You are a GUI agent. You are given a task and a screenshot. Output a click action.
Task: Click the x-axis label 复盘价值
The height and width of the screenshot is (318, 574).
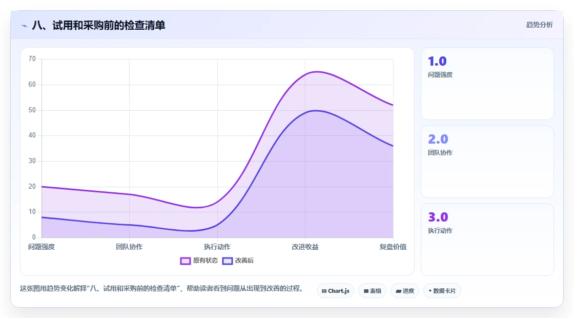(x=393, y=247)
